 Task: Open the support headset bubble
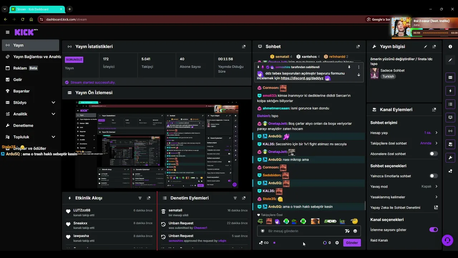pos(447,240)
